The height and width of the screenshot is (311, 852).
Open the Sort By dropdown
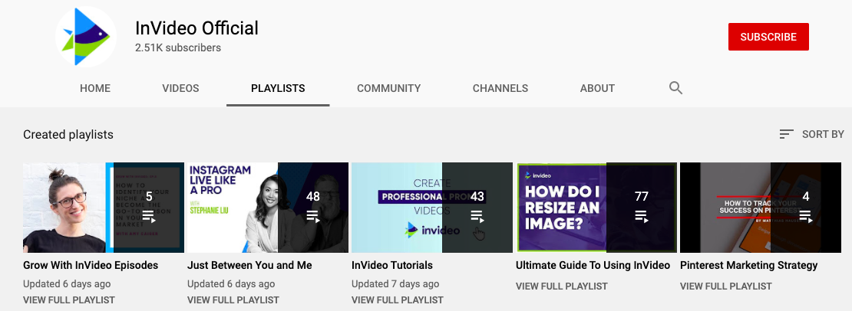pos(811,134)
